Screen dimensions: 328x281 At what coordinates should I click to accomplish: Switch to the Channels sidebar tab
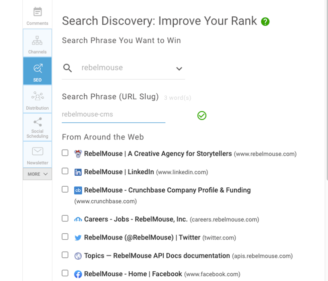point(37,43)
